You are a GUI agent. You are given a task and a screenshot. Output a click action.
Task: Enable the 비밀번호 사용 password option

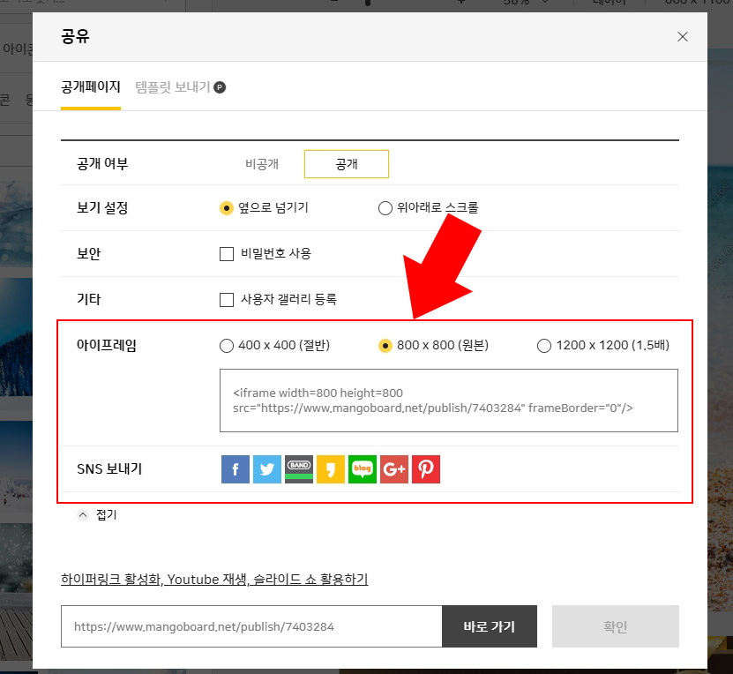[x=227, y=254]
